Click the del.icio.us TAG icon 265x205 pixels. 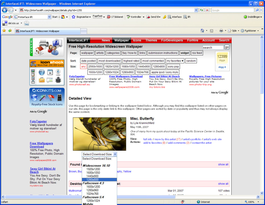pyautogui.click(x=26, y=23)
